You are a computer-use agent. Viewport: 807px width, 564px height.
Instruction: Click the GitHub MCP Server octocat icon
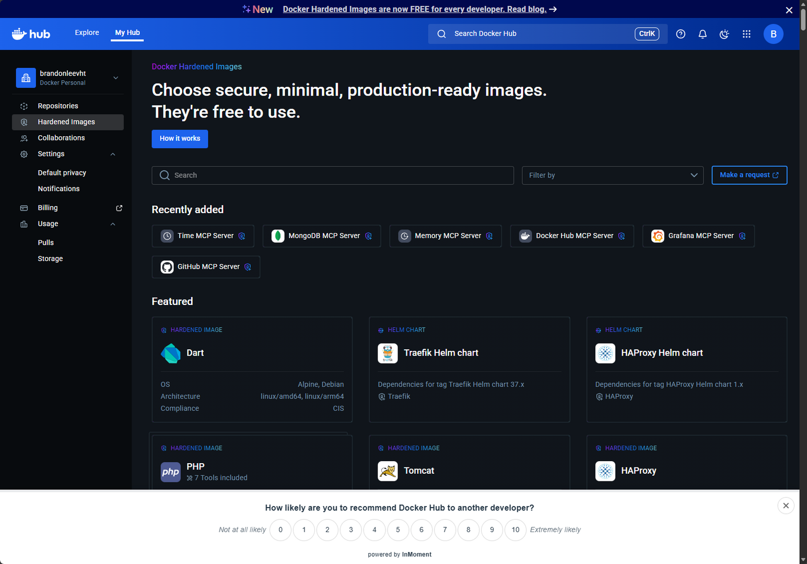pyautogui.click(x=167, y=267)
